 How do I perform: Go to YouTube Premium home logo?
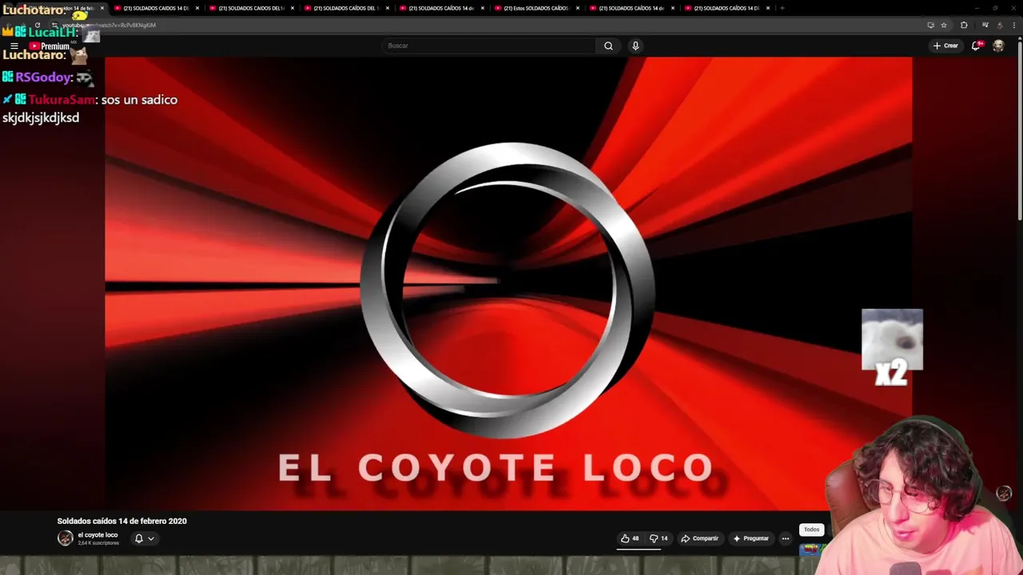(50, 46)
